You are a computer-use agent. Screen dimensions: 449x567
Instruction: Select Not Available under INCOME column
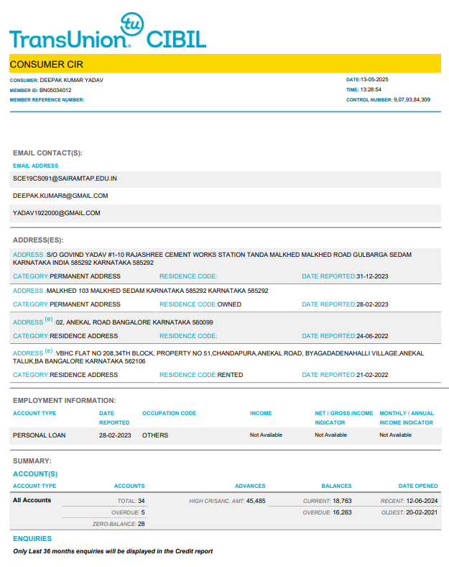pos(266,435)
